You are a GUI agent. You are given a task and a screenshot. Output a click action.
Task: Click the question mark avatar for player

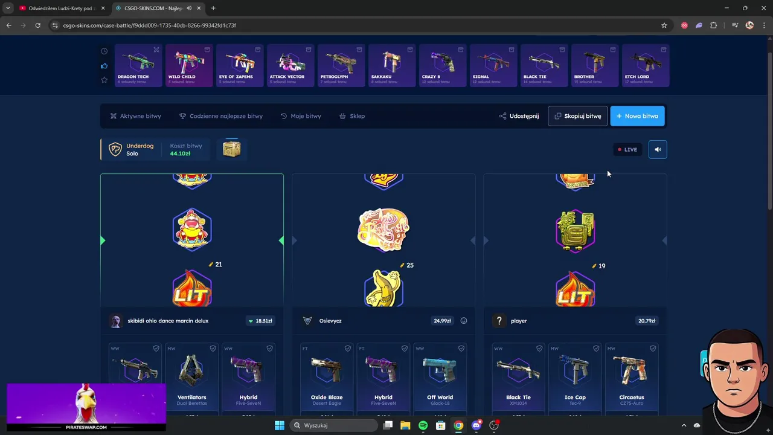(x=499, y=321)
